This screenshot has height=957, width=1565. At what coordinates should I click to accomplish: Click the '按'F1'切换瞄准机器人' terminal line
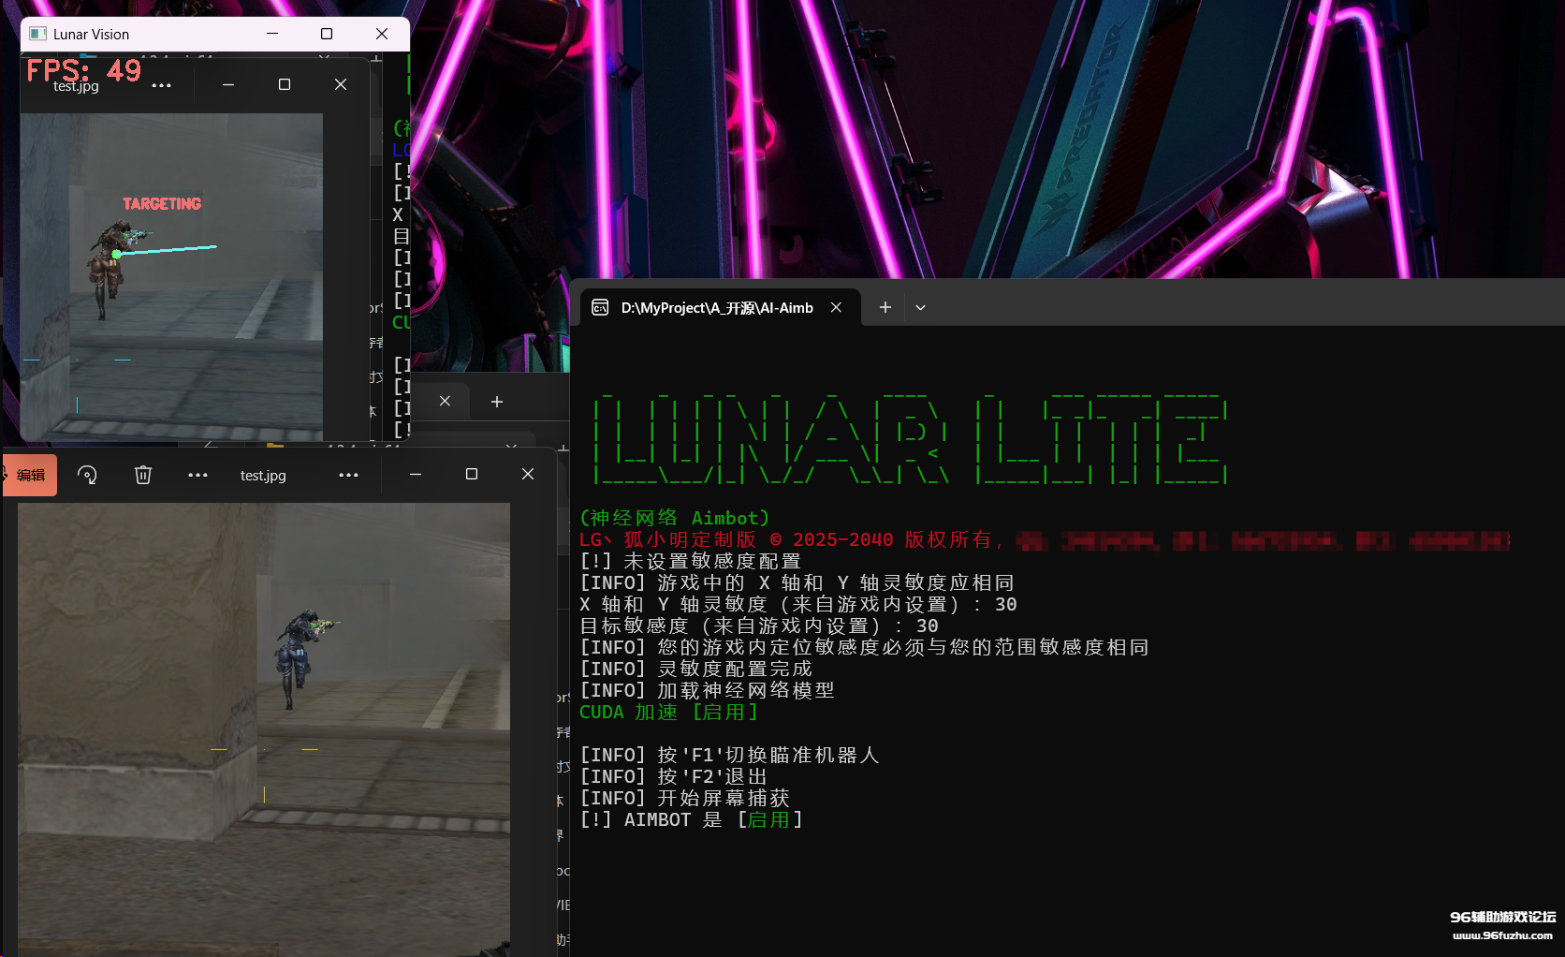(730, 755)
